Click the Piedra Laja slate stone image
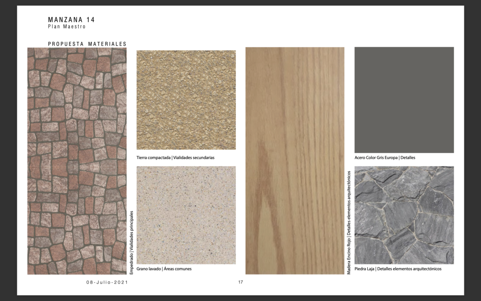 click(x=404, y=215)
